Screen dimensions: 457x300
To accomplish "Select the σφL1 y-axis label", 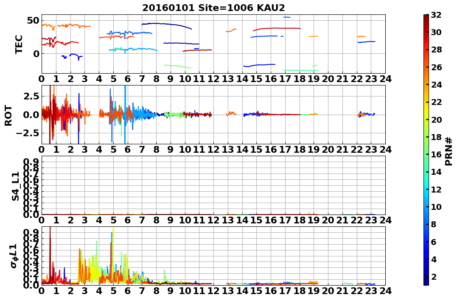I will click(14, 256).
